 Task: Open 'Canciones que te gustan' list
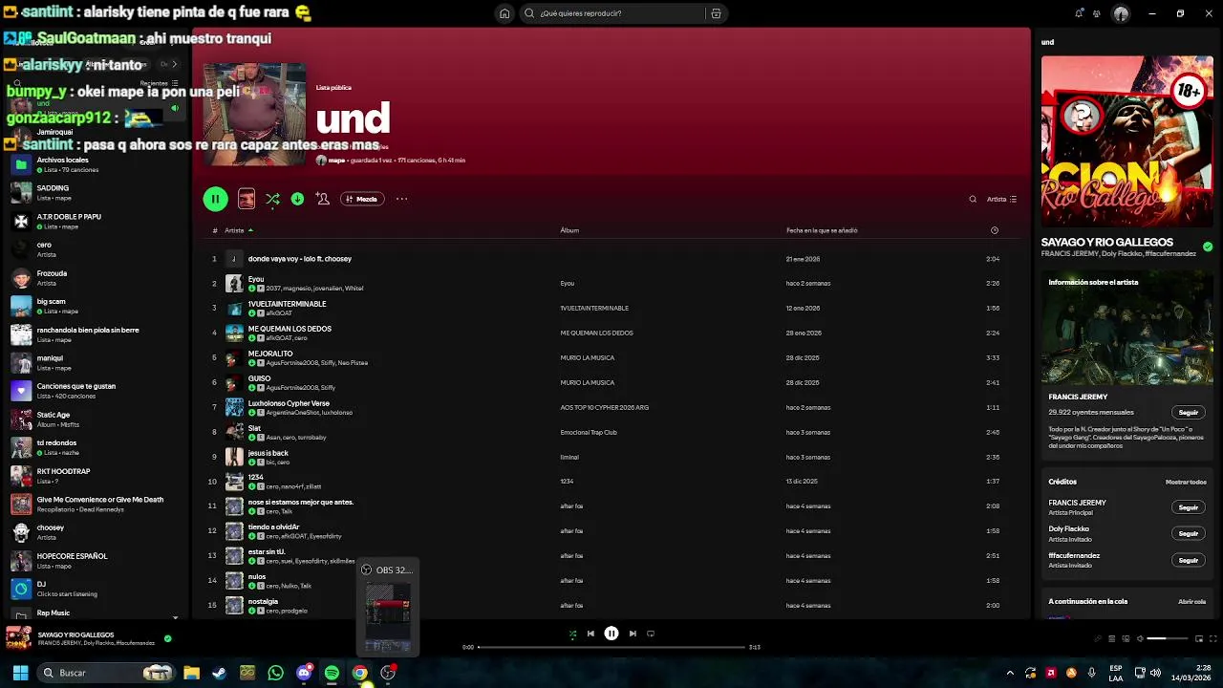point(96,391)
